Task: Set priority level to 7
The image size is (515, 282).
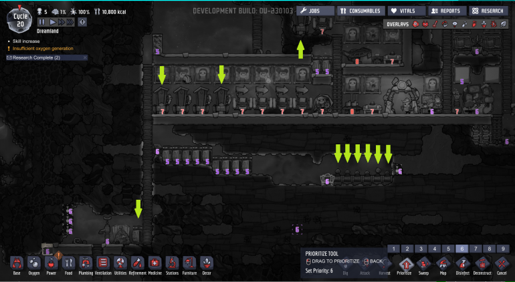Action: coord(476,249)
